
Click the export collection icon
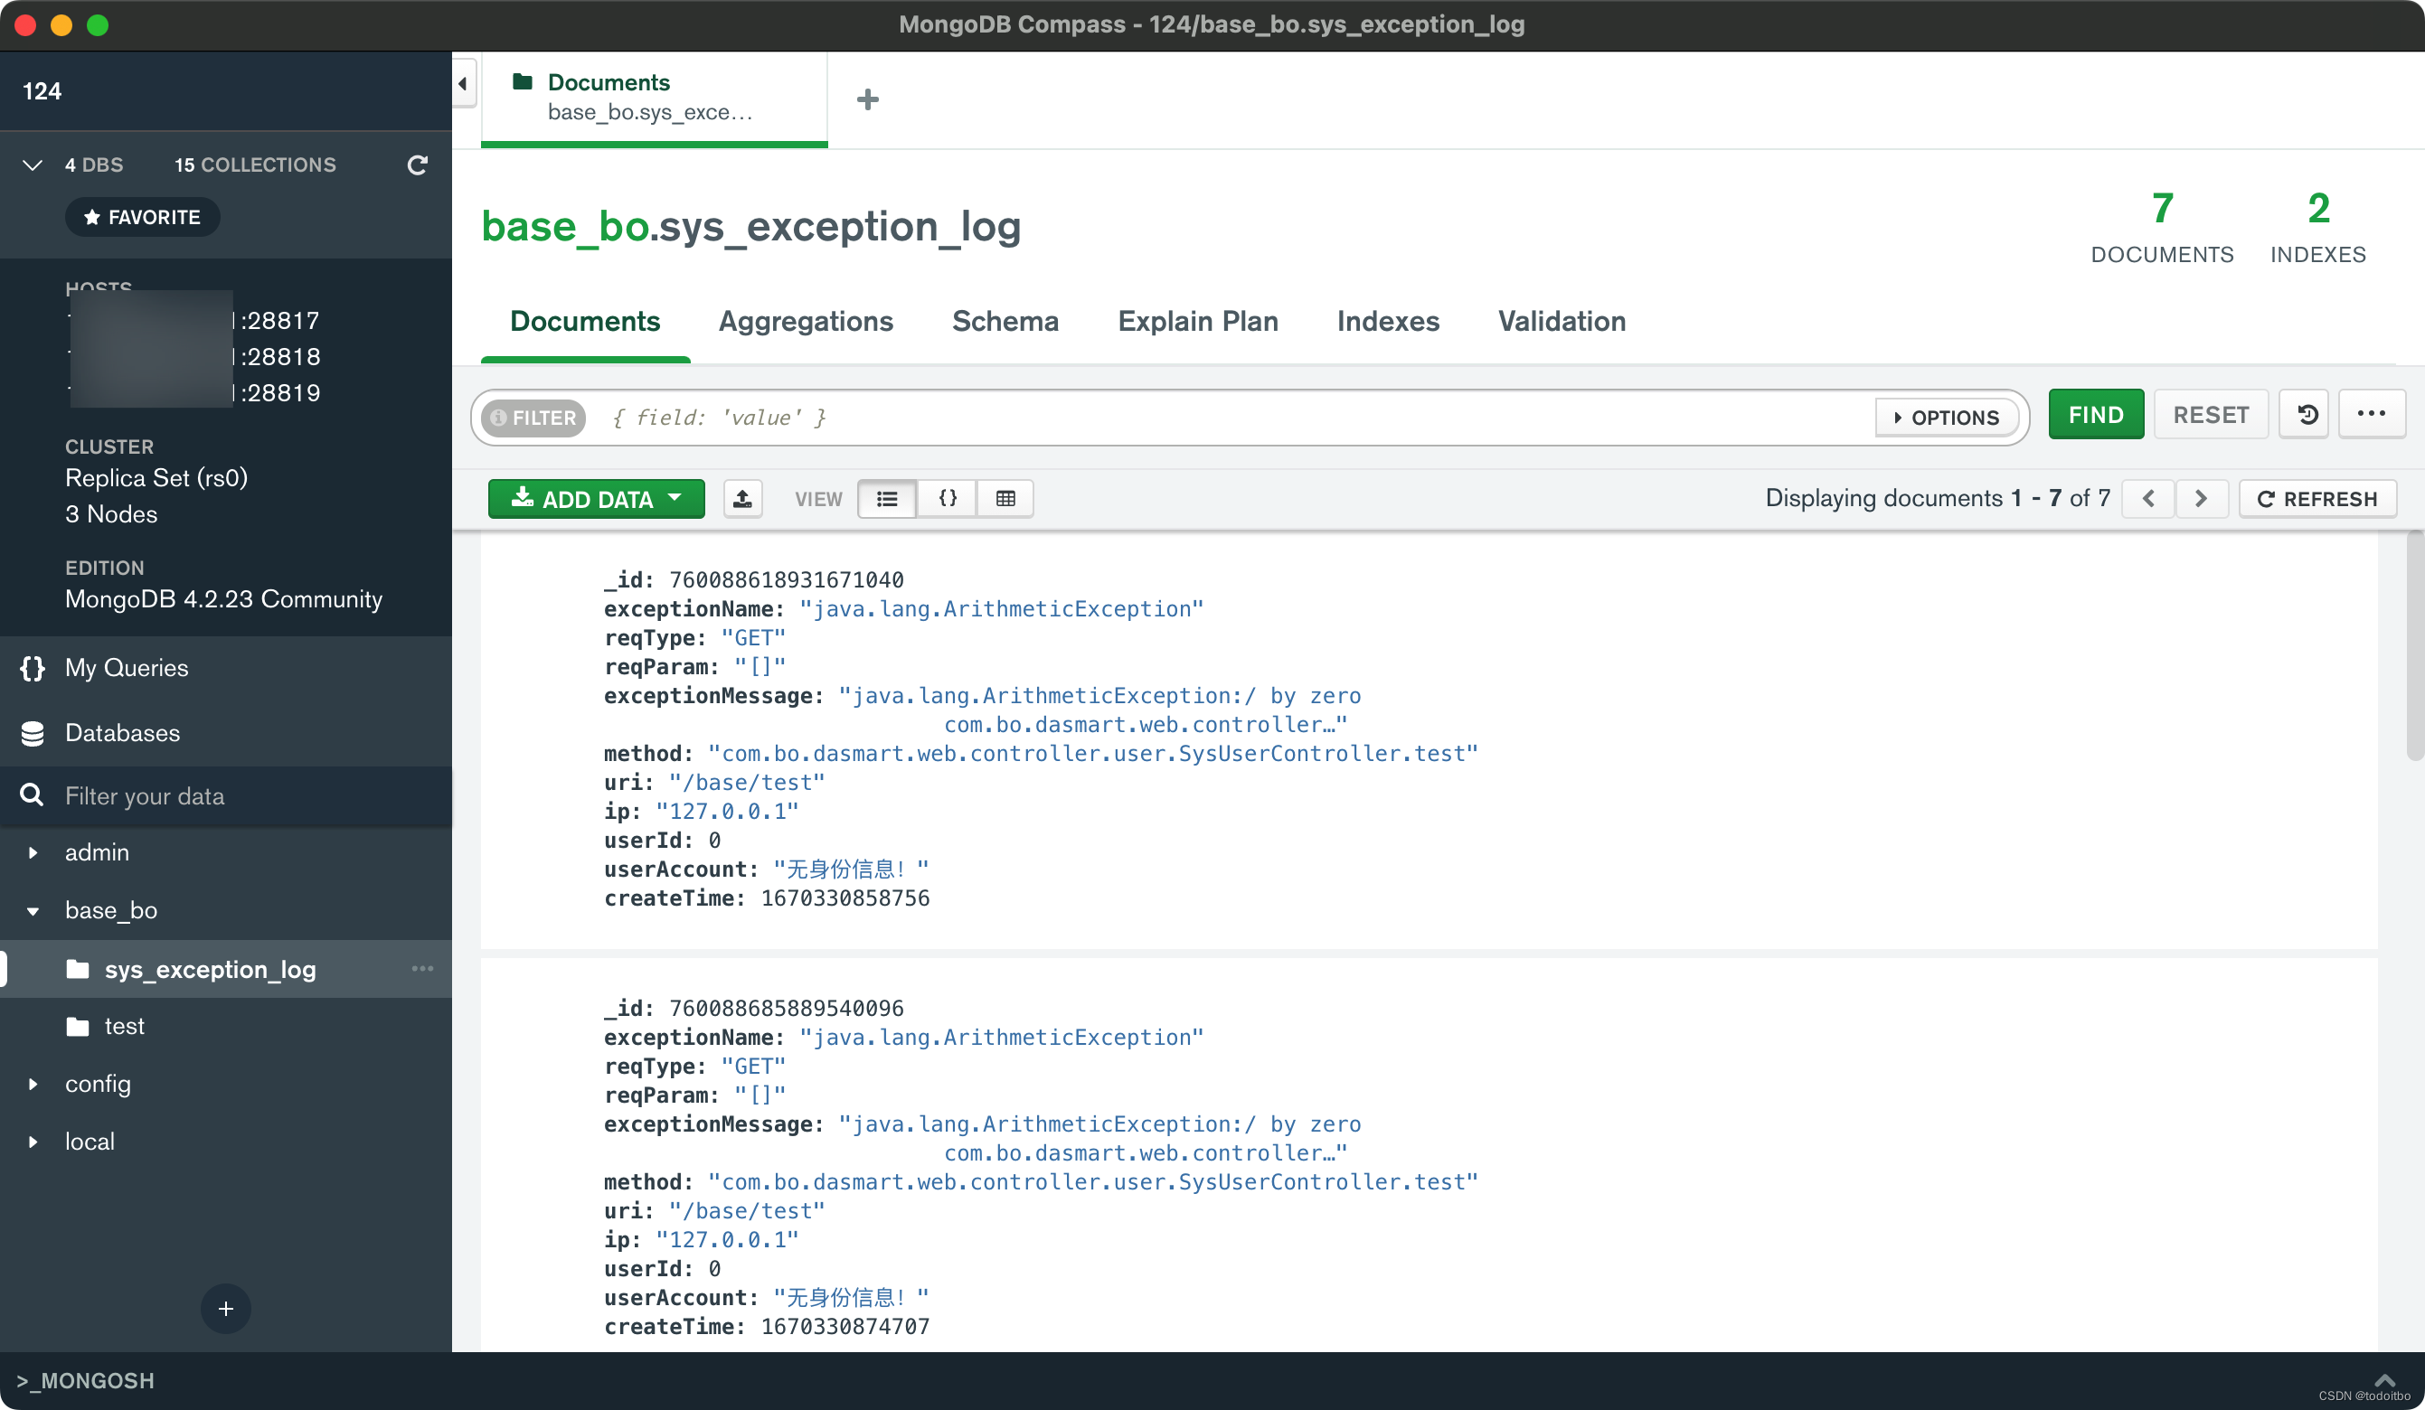tap(742, 499)
